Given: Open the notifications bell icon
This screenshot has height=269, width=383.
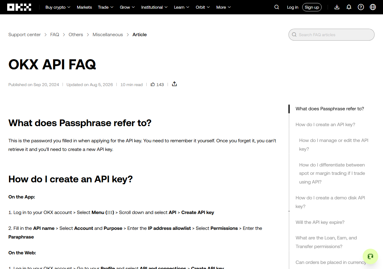Looking at the screenshot, I should click(x=349, y=7).
